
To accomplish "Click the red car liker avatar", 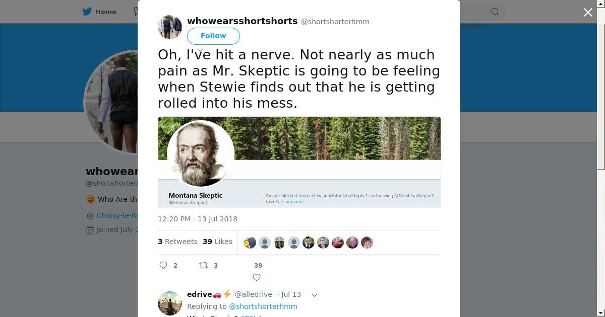I will tap(338, 243).
